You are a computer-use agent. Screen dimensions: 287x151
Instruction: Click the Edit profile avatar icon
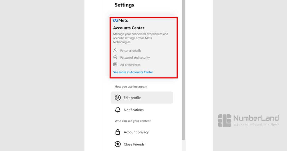click(x=118, y=97)
